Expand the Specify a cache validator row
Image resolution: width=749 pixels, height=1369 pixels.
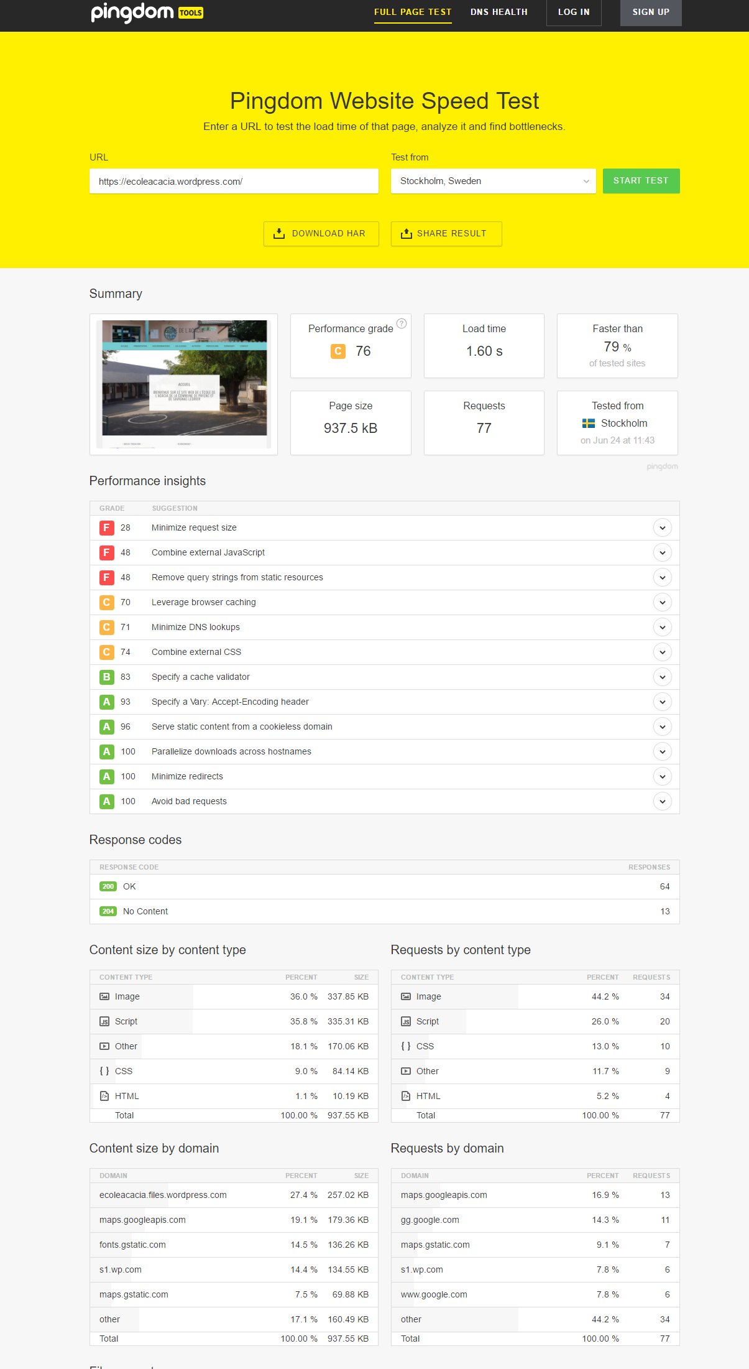663,677
